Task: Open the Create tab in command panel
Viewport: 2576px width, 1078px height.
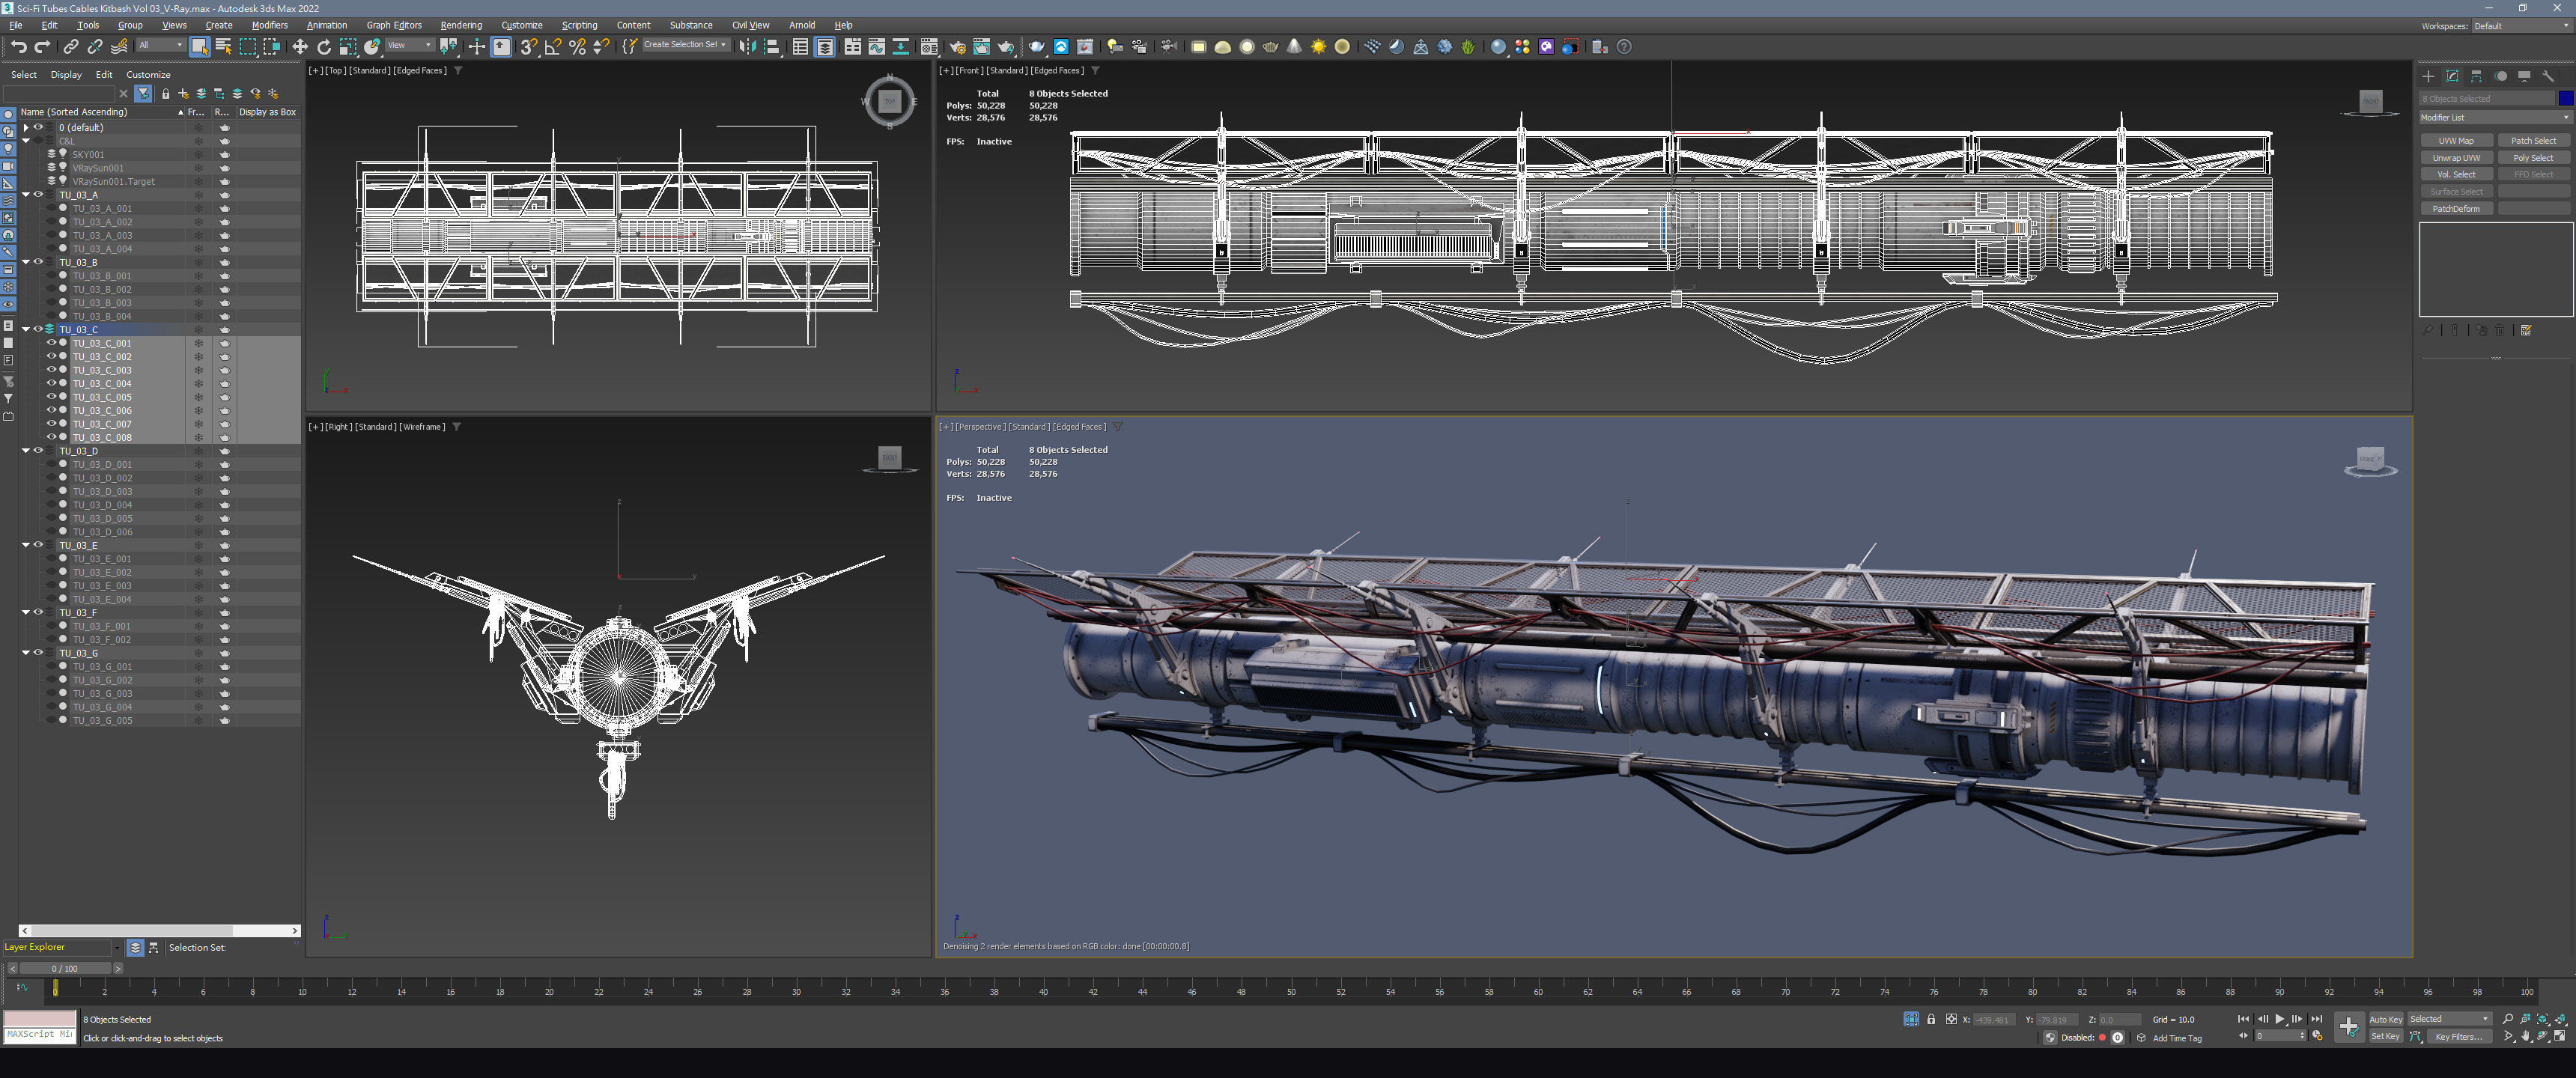Action: pyautogui.click(x=2428, y=76)
